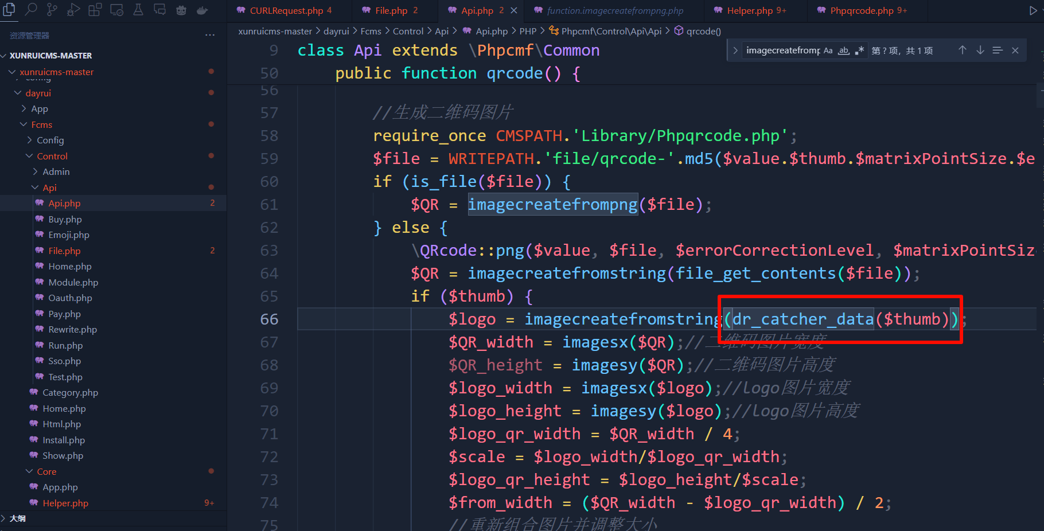Open Emoji.php in the file tree
The image size is (1044, 531).
tap(69, 235)
